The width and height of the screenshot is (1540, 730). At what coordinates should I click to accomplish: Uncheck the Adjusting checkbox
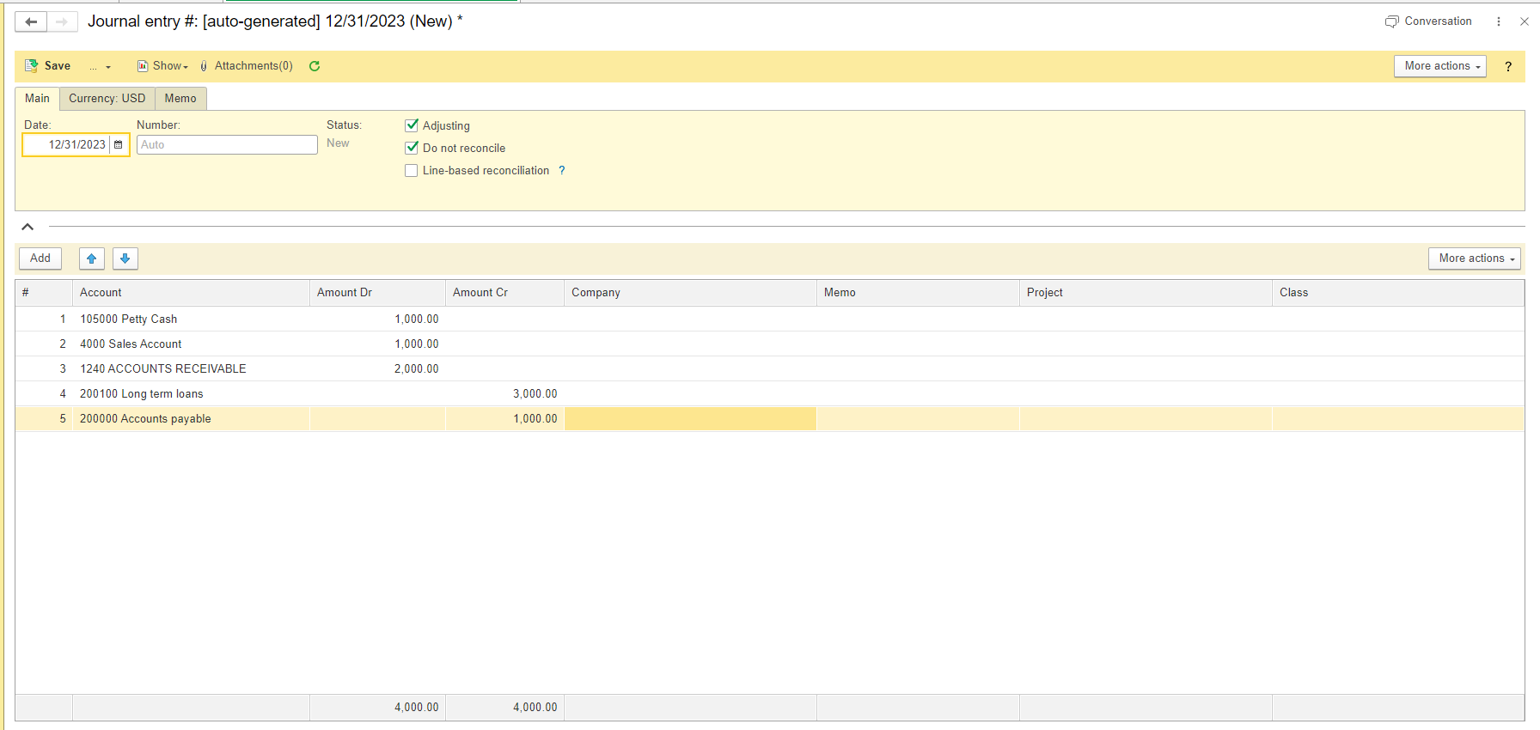pos(412,125)
